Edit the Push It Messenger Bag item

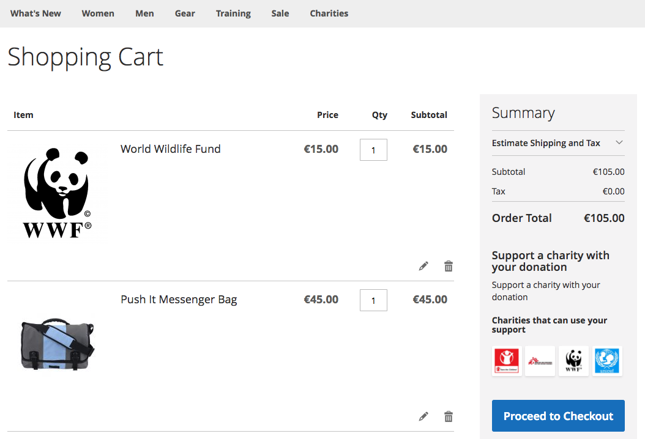coord(423,416)
